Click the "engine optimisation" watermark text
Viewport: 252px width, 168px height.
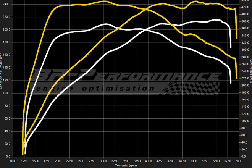95,88
